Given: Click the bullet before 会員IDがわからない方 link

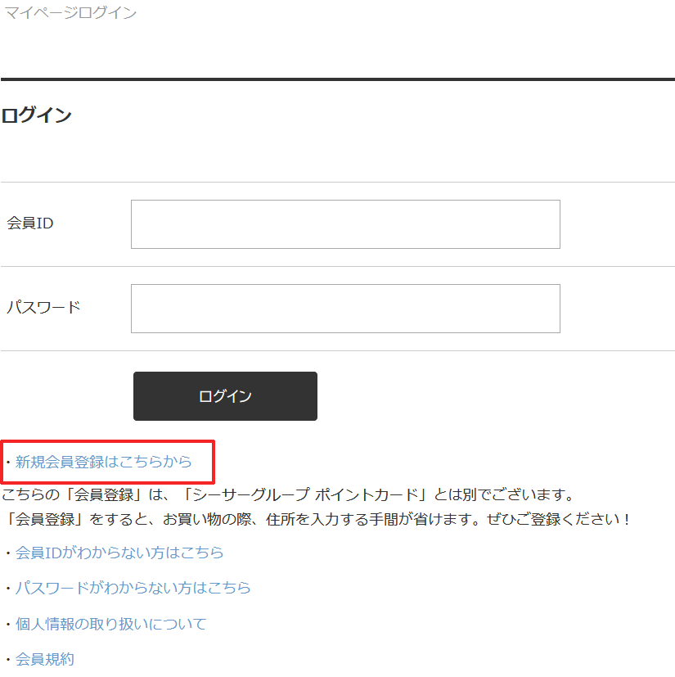Looking at the screenshot, I should [x=7, y=553].
